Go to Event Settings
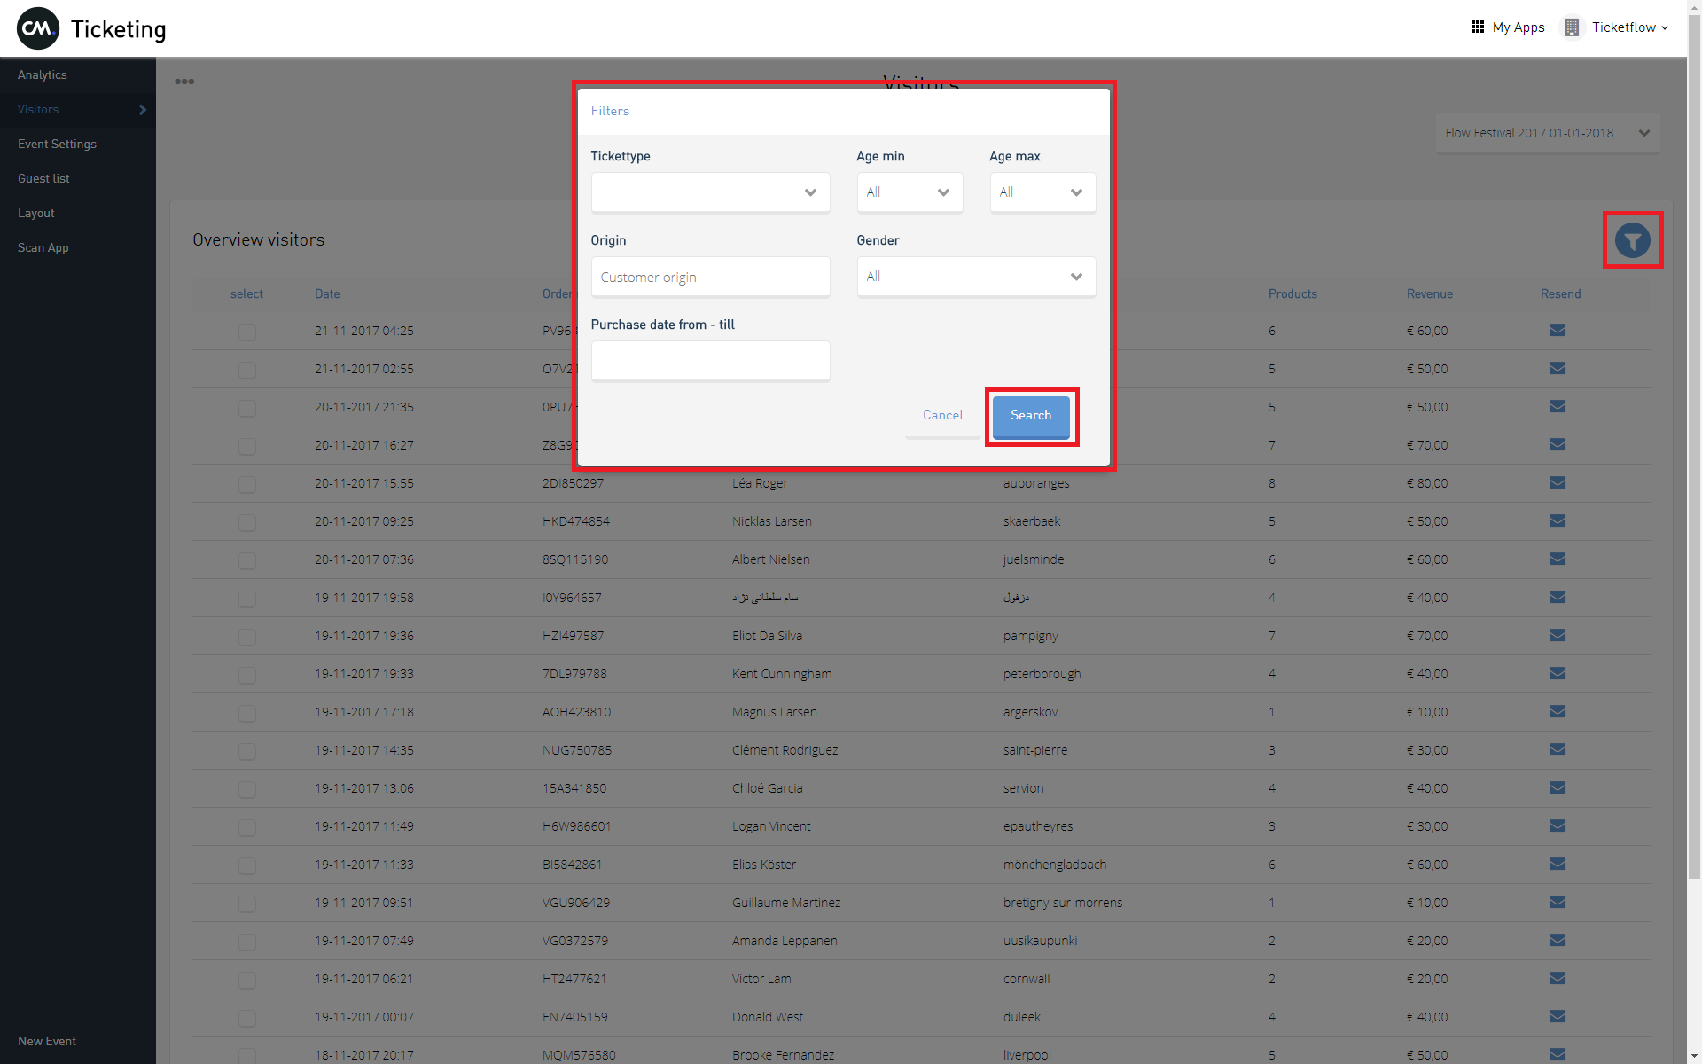 (x=57, y=144)
